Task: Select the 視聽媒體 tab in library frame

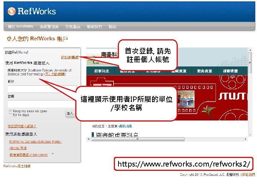Action: coord(230,71)
